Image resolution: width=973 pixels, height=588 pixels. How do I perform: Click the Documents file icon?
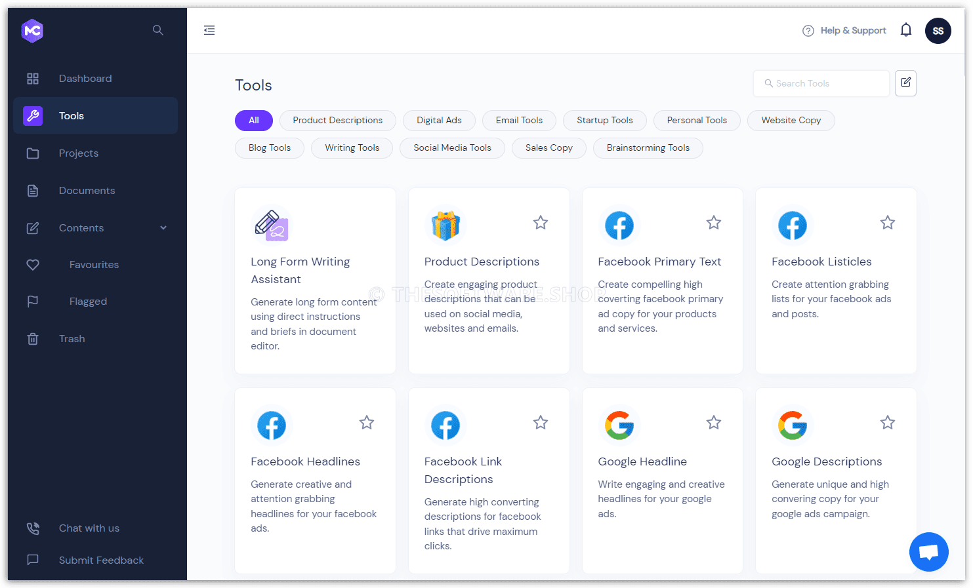[x=33, y=191]
